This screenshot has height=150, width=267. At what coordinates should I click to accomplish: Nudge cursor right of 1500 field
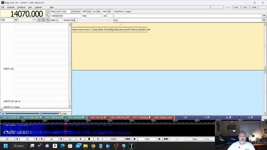[x=159, y=139]
